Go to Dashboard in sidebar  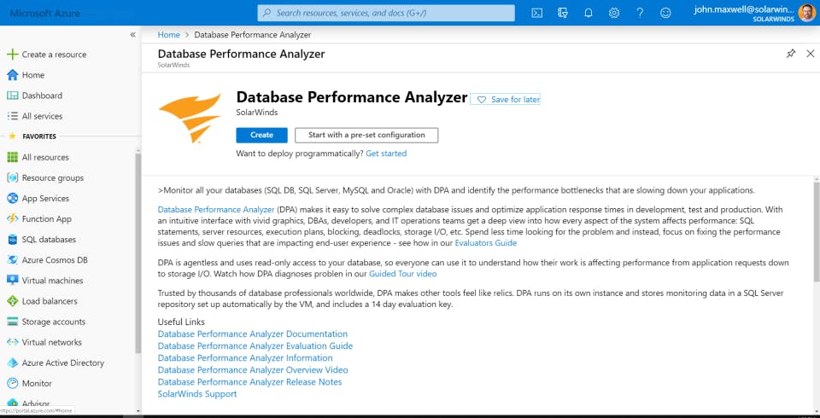42,96
